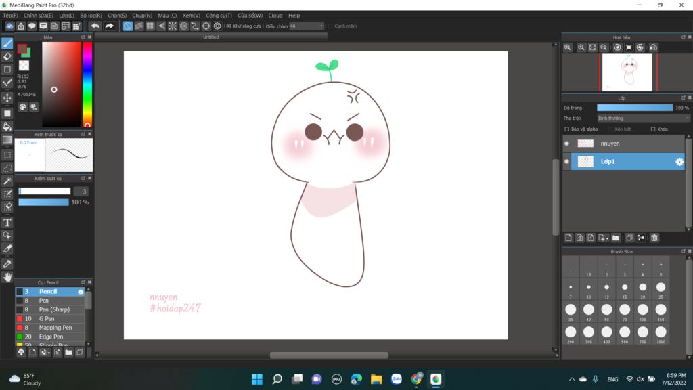Click the cloud save icon in toolbar
Viewport: 693px width, 390px height.
point(9,26)
